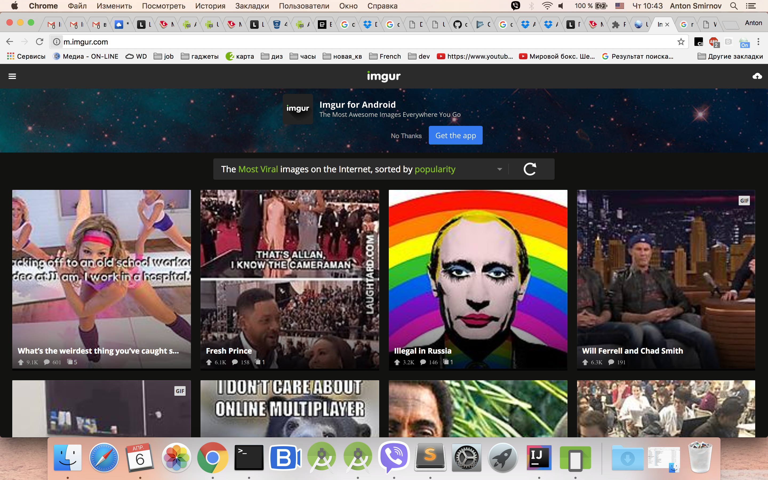Open the Online Multiplayer meme post
This screenshot has height=480, width=768.
289,409
